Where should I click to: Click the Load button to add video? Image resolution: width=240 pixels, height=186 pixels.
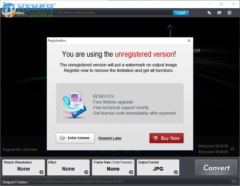tap(181, 13)
